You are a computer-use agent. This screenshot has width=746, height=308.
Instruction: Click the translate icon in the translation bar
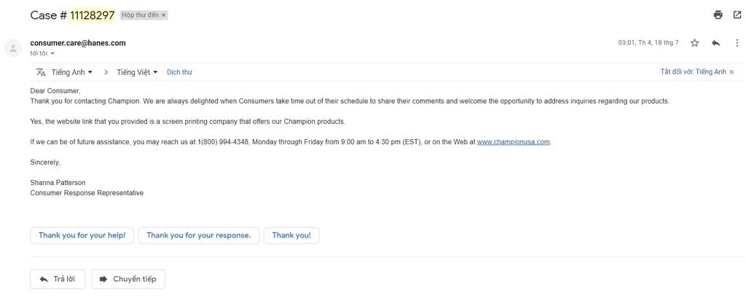tap(41, 72)
